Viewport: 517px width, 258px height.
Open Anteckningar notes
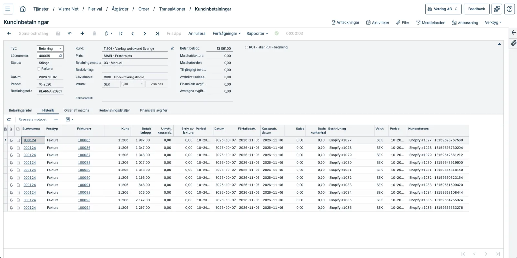click(x=345, y=22)
